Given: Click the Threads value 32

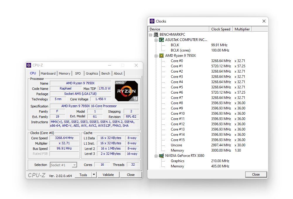Looking at the screenshot, I should tap(133, 165).
